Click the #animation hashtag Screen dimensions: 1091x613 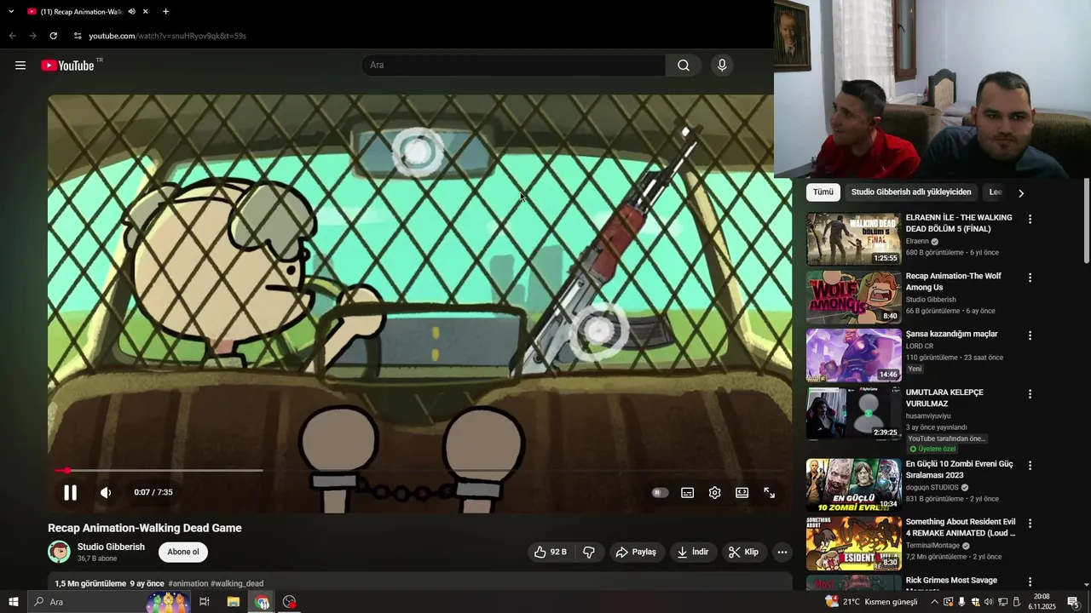tap(188, 583)
